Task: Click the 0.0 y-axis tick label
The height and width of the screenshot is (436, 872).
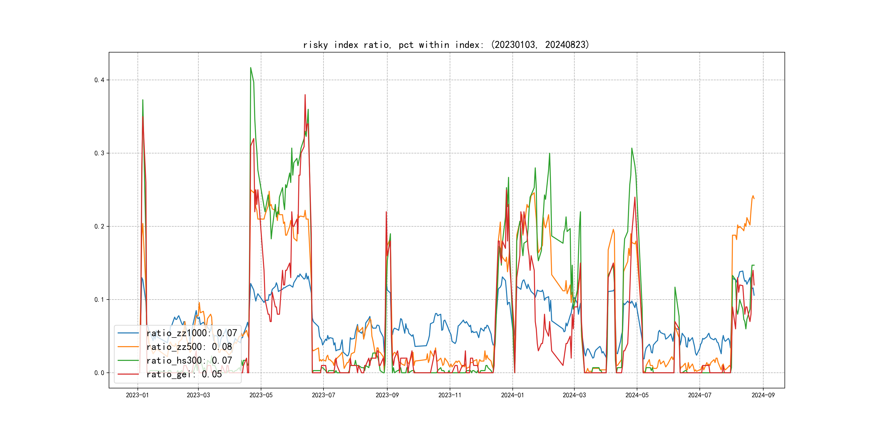Action: point(99,373)
